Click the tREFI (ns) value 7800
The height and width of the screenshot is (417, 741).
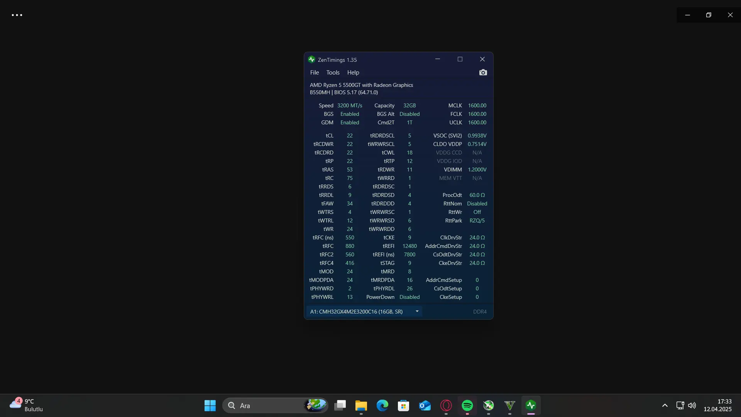tap(409, 254)
